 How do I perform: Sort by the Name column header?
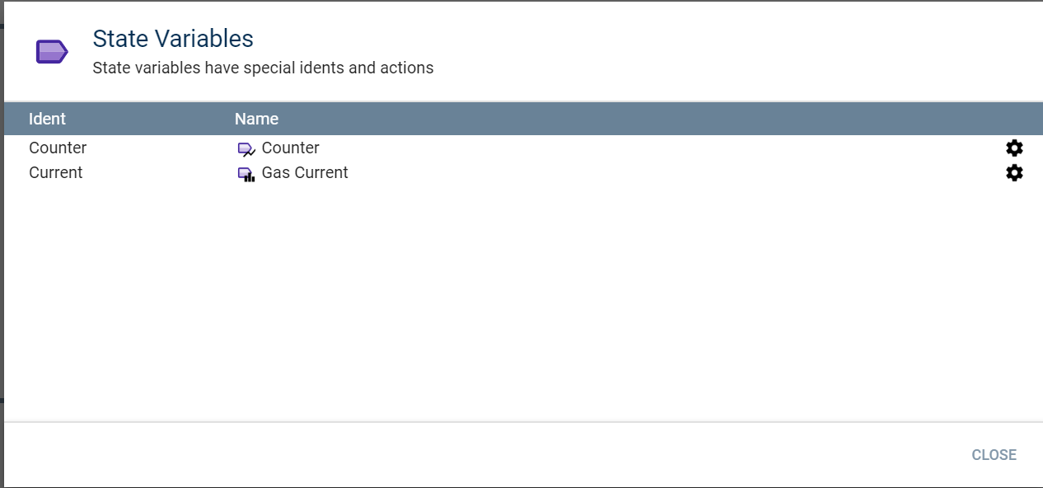pos(256,119)
